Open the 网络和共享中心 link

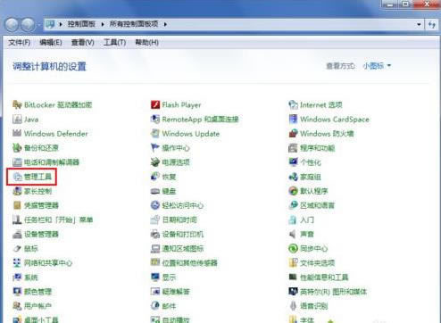click(x=48, y=263)
